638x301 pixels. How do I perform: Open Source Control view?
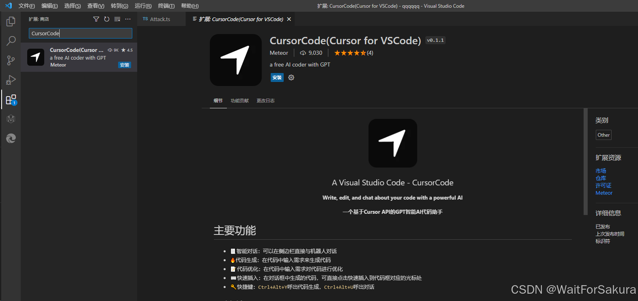coord(11,60)
